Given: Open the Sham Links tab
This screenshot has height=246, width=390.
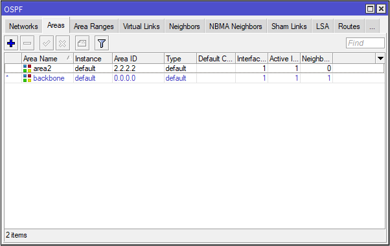Looking at the screenshot, I should [289, 26].
